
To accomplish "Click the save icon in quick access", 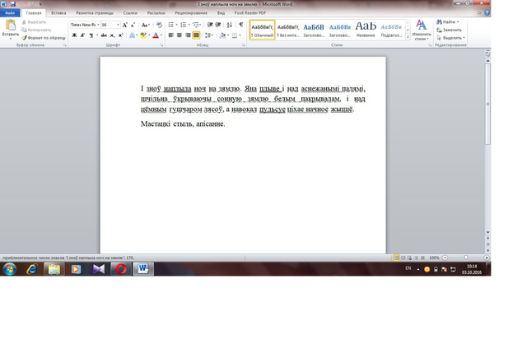I will click(13, 4).
